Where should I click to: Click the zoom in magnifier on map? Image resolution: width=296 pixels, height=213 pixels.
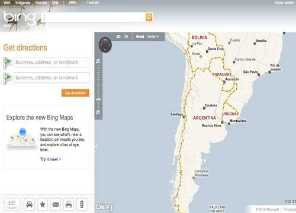(98, 61)
